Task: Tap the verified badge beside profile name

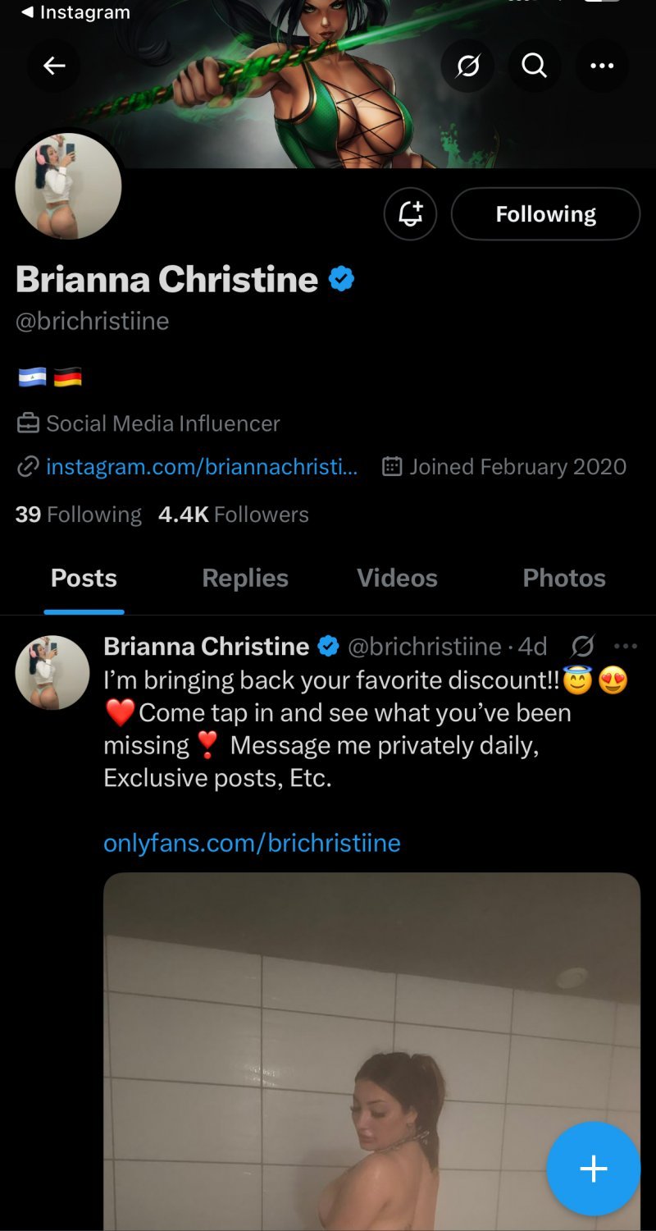Action: pyautogui.click(x=341, y=280)
